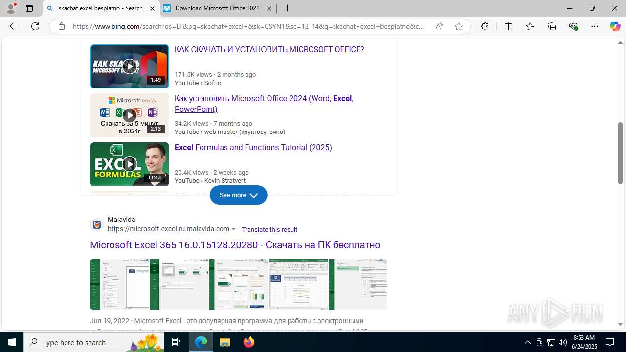The image size is (626, 352).
Task: Open the Favorites list icon
Action: [x=530, y=26]
